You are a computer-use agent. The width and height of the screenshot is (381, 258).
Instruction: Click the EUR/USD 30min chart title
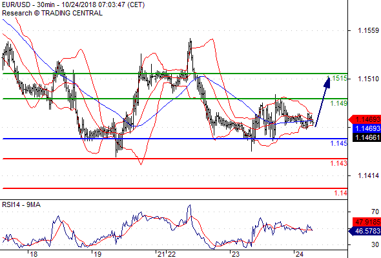tap(73, 5)
